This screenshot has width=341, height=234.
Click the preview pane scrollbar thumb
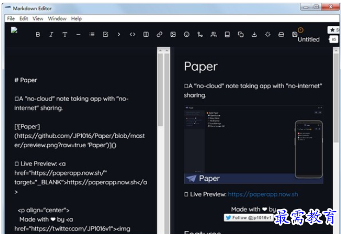click(336, 98)
